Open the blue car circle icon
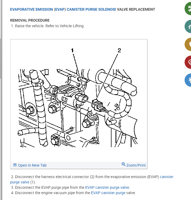The height and width of the screenshot is (200, 191). click(x=188, y=80)
